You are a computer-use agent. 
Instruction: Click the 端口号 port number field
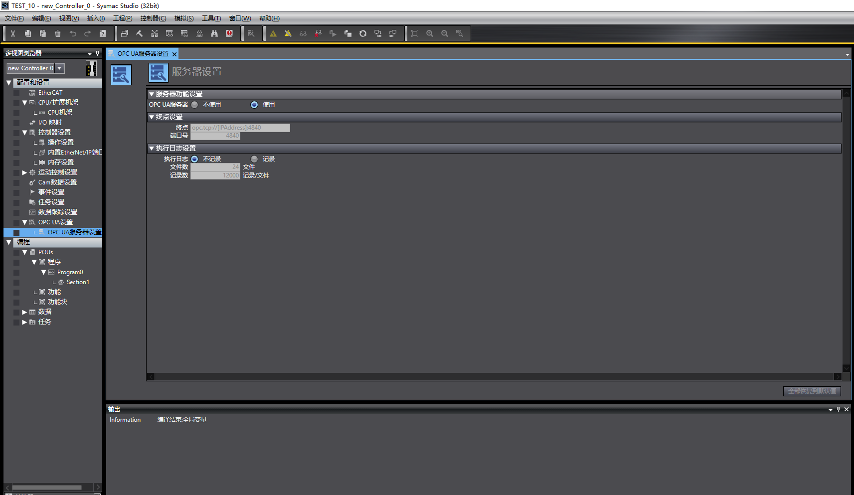tap(215, 136)
